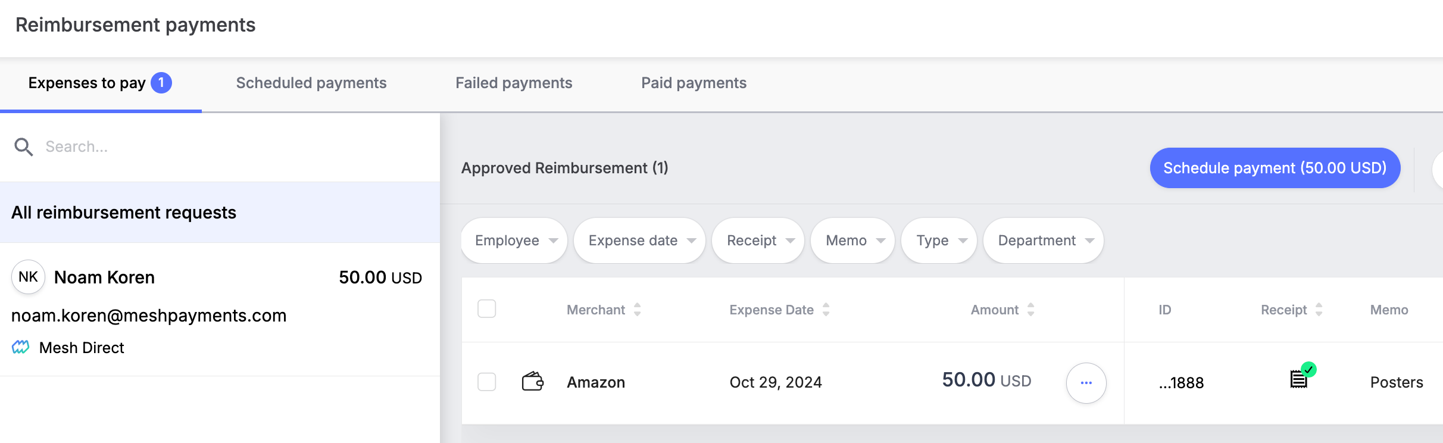
Task: Expand the Employee filter dropdown
Action: [514, 241]
